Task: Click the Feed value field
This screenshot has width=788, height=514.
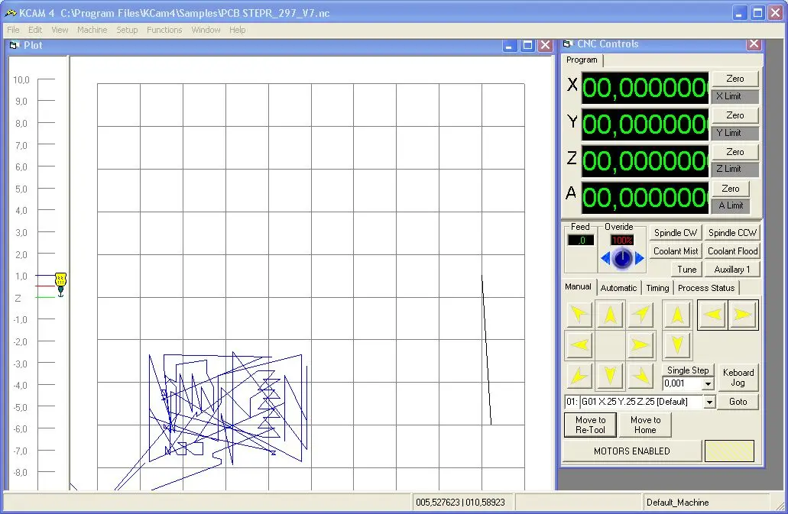Action: (x=580, y=241)
